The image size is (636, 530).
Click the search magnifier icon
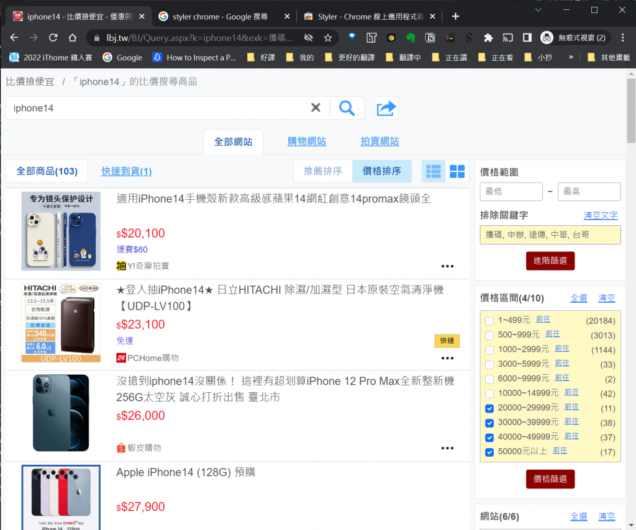tap(347, 108)
